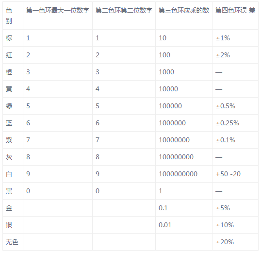Click multiplier 100 in the 红 row

164,55
